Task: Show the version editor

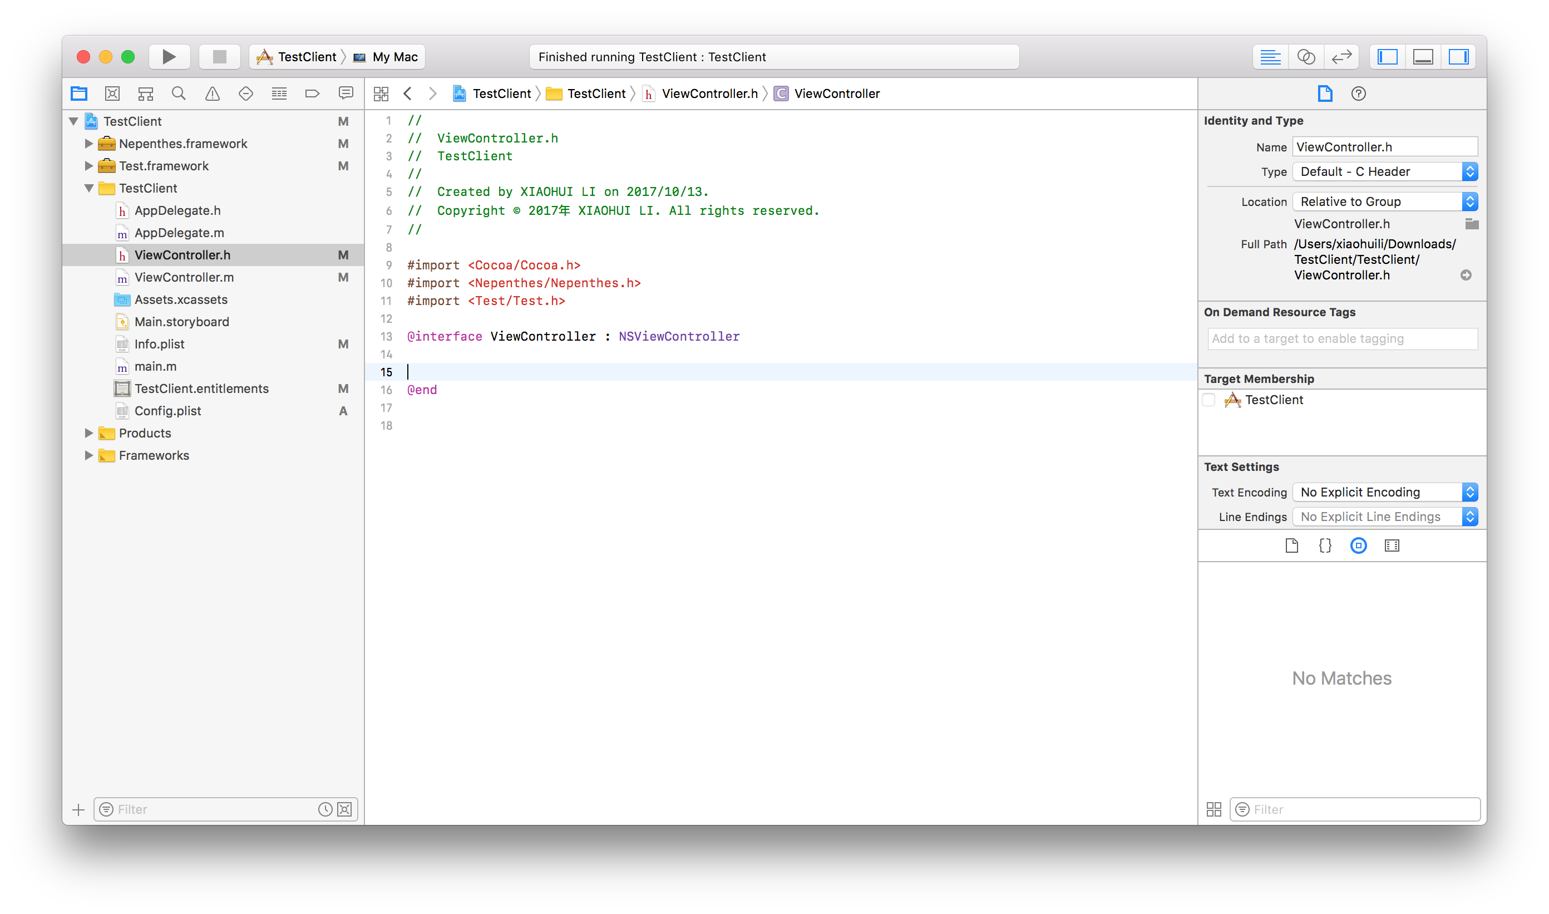Action: point(1341,57)
